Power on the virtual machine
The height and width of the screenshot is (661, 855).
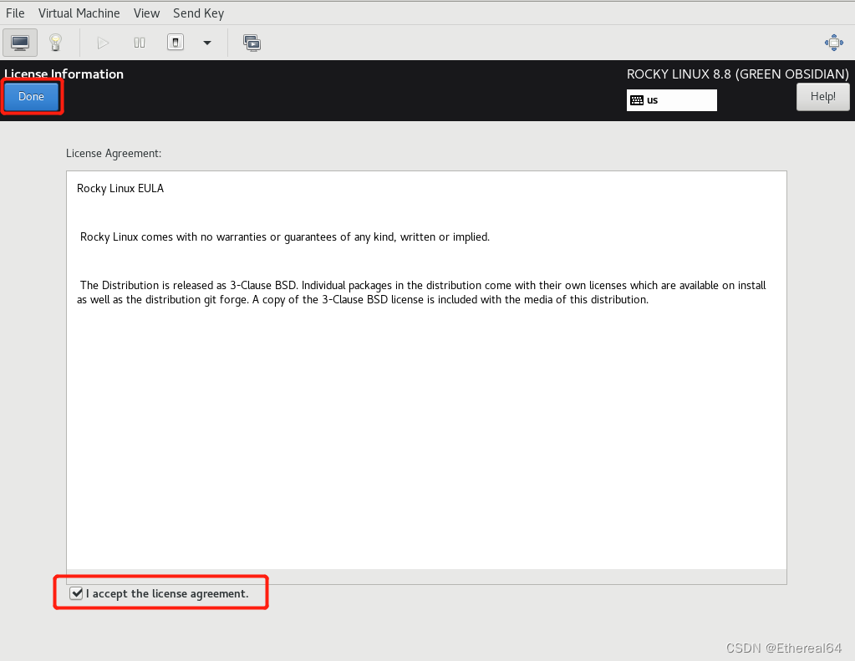click(x=103, y=43)
